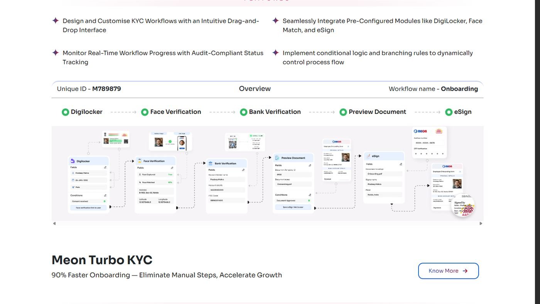540x304 pixels.
Task: Click the green Digilocker step indicator
Action: point(66,112)
